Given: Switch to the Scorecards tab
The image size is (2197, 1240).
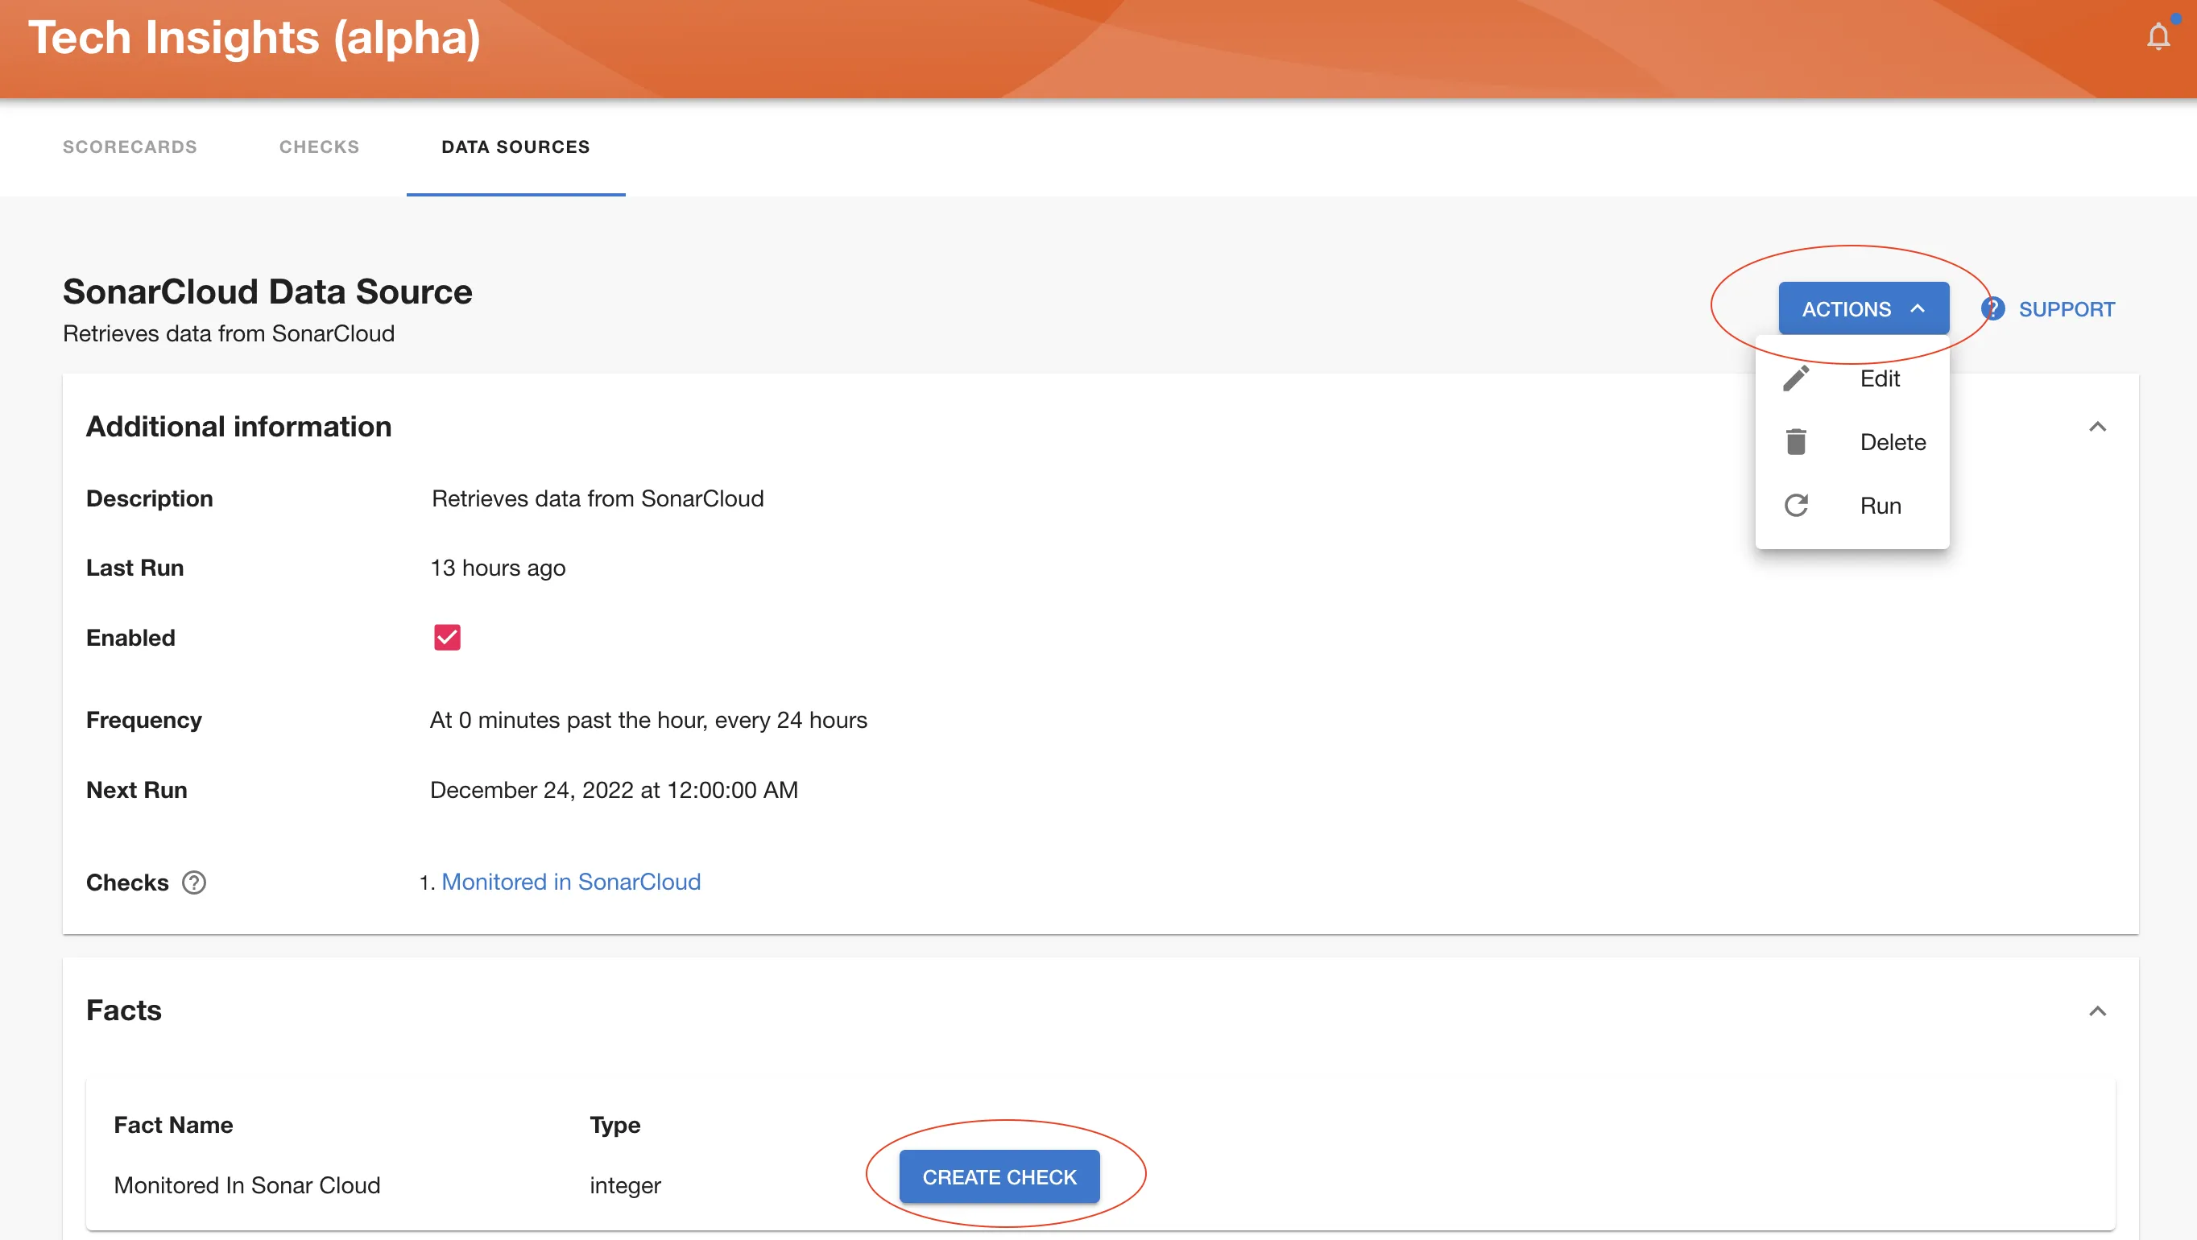Looking at the screenshot, I should pos(130,147).
